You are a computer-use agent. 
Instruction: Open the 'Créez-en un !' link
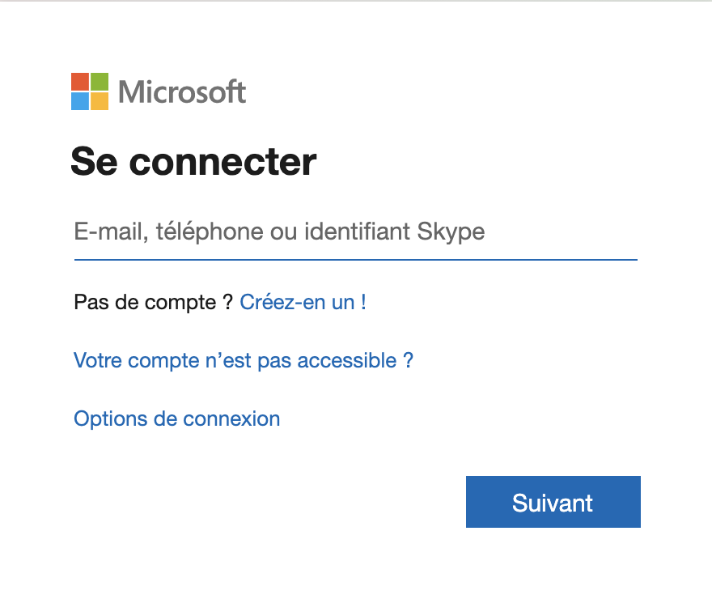coord(303,303)
